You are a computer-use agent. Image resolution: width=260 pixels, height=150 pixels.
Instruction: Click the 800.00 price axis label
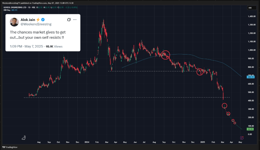[x=251, y=67]
